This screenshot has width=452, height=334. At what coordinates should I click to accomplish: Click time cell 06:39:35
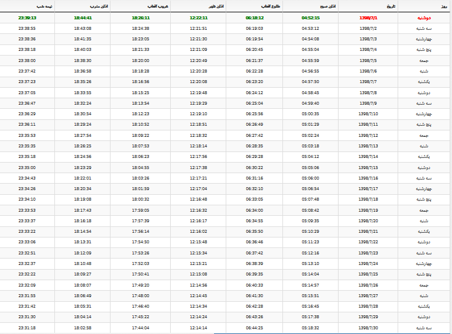pos(254,274)
